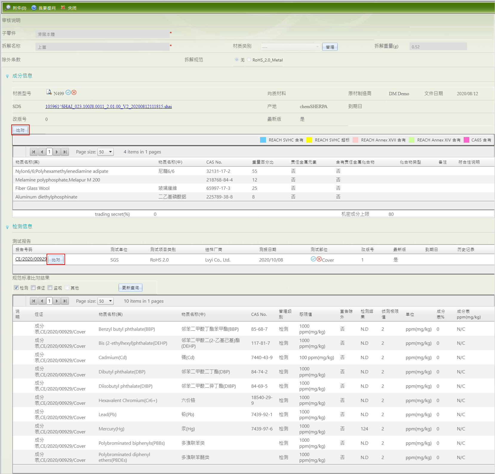Go to next page in composition grid

pyautogui.click(x=57, y=152)
